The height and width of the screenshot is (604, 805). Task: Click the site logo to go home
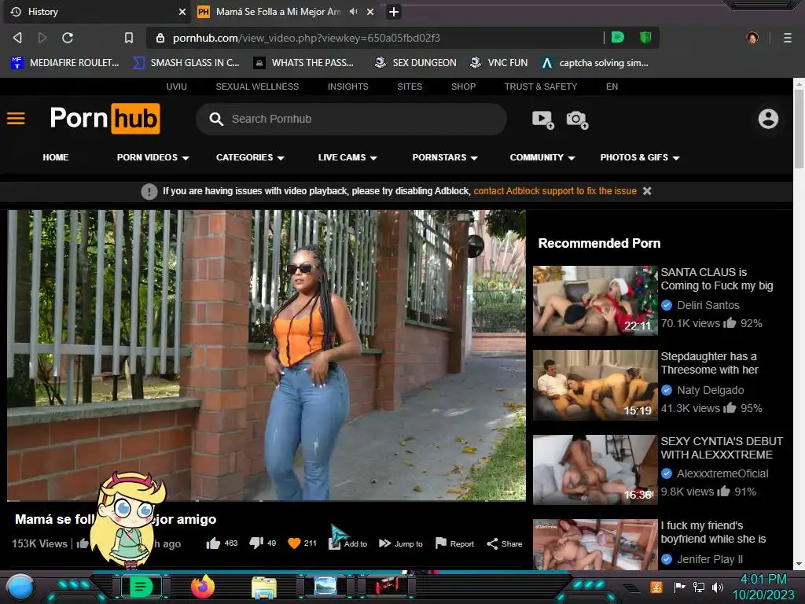click(x=105, y=119)
